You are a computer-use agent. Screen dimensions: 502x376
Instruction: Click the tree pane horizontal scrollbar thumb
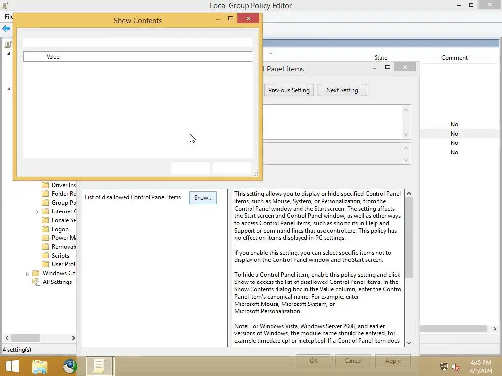tap(25, 338)
